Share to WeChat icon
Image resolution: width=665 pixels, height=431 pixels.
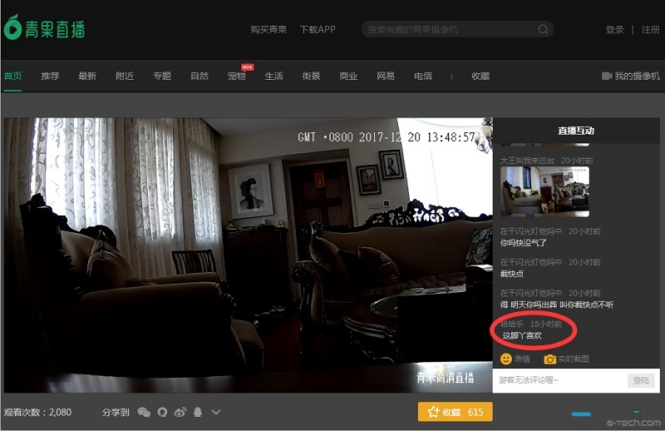click(144, 412)
